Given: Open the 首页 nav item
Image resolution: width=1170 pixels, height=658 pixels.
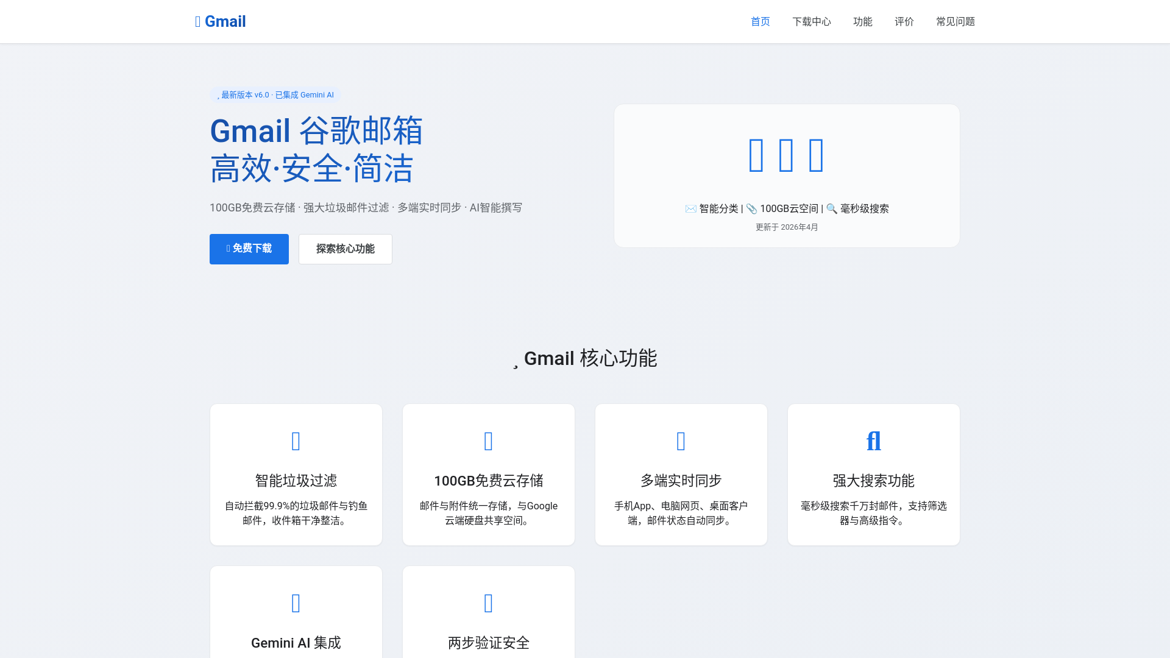Looking at the screenshot, I should [760, 21].
